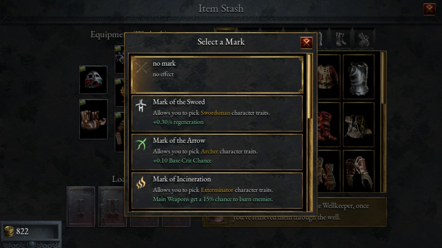The width and height of the screenshot is (442, 248).
Task: Pick the steel breastplate in the stash
Action: [x=358, y=76]
